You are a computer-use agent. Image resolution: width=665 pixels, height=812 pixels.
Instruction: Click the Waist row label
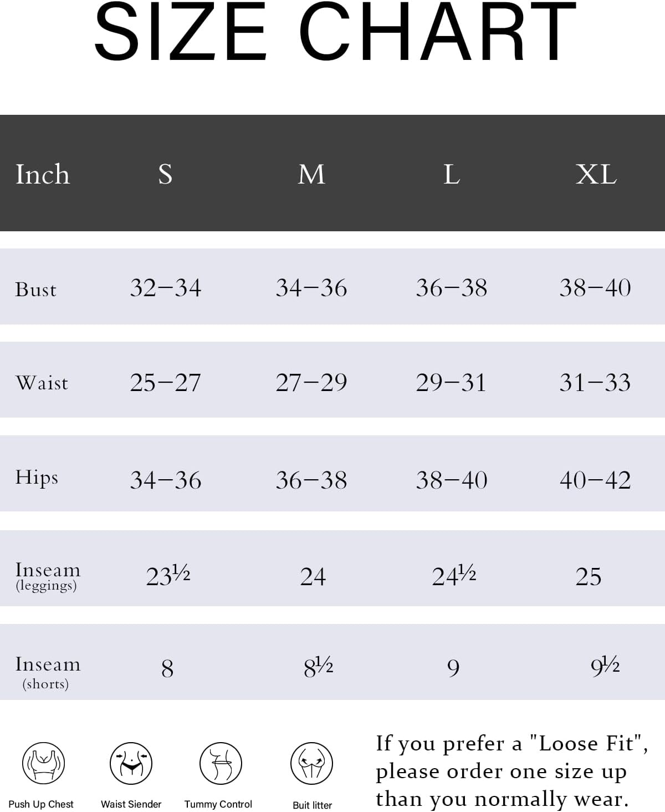tap(42, 383)
